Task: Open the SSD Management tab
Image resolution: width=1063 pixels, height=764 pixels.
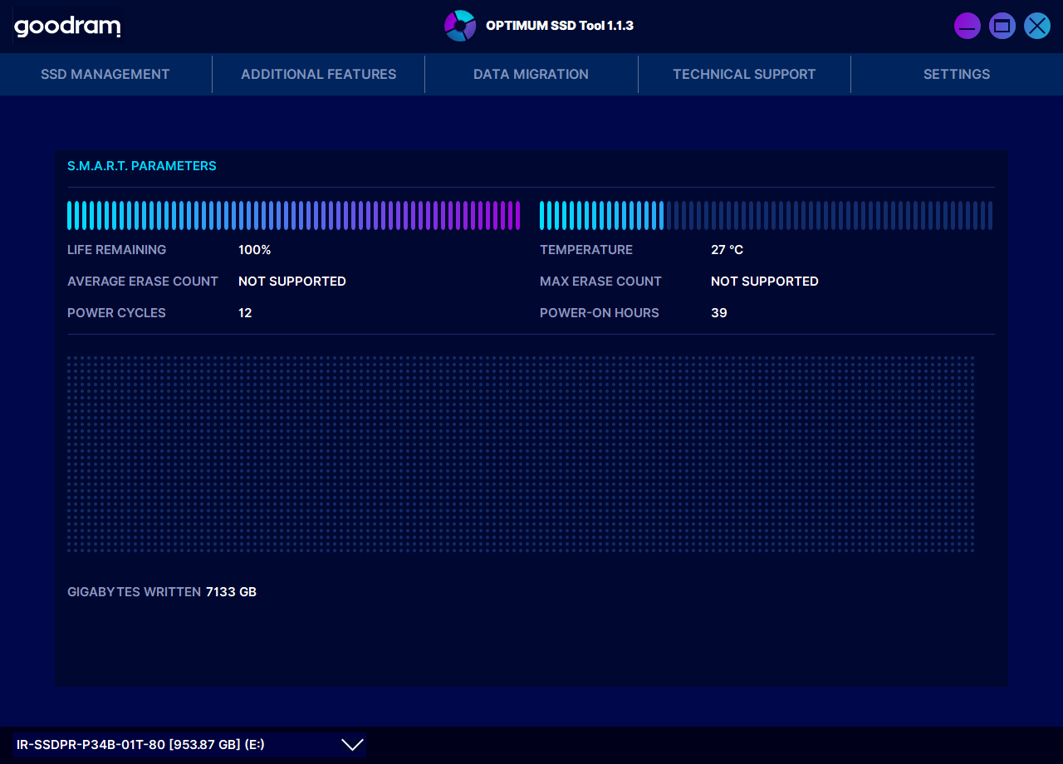Action: point(105,74)
